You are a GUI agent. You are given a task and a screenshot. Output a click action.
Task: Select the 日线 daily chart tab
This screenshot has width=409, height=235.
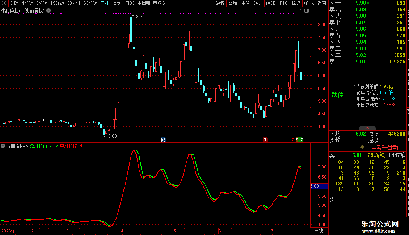[105, 3]
